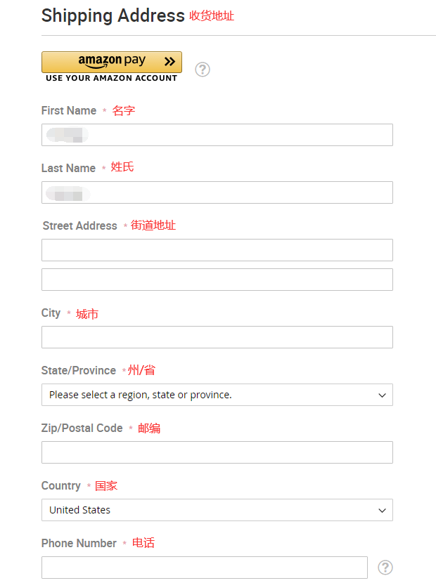The image size is (436, 583).
Task: Focus the Last Name input field
Action: (x=217, y=192)
